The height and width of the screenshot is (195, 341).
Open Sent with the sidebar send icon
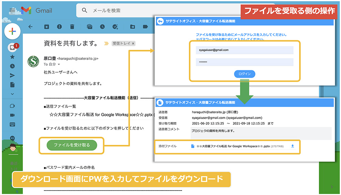click(x=12, y=75)
